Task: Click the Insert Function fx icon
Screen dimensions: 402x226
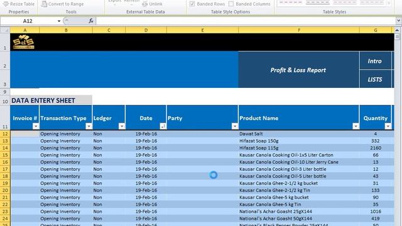Action: coord(91,21)
